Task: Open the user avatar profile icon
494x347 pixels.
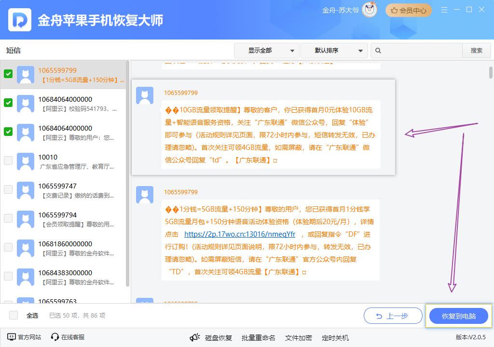Action: coord(370,10)
